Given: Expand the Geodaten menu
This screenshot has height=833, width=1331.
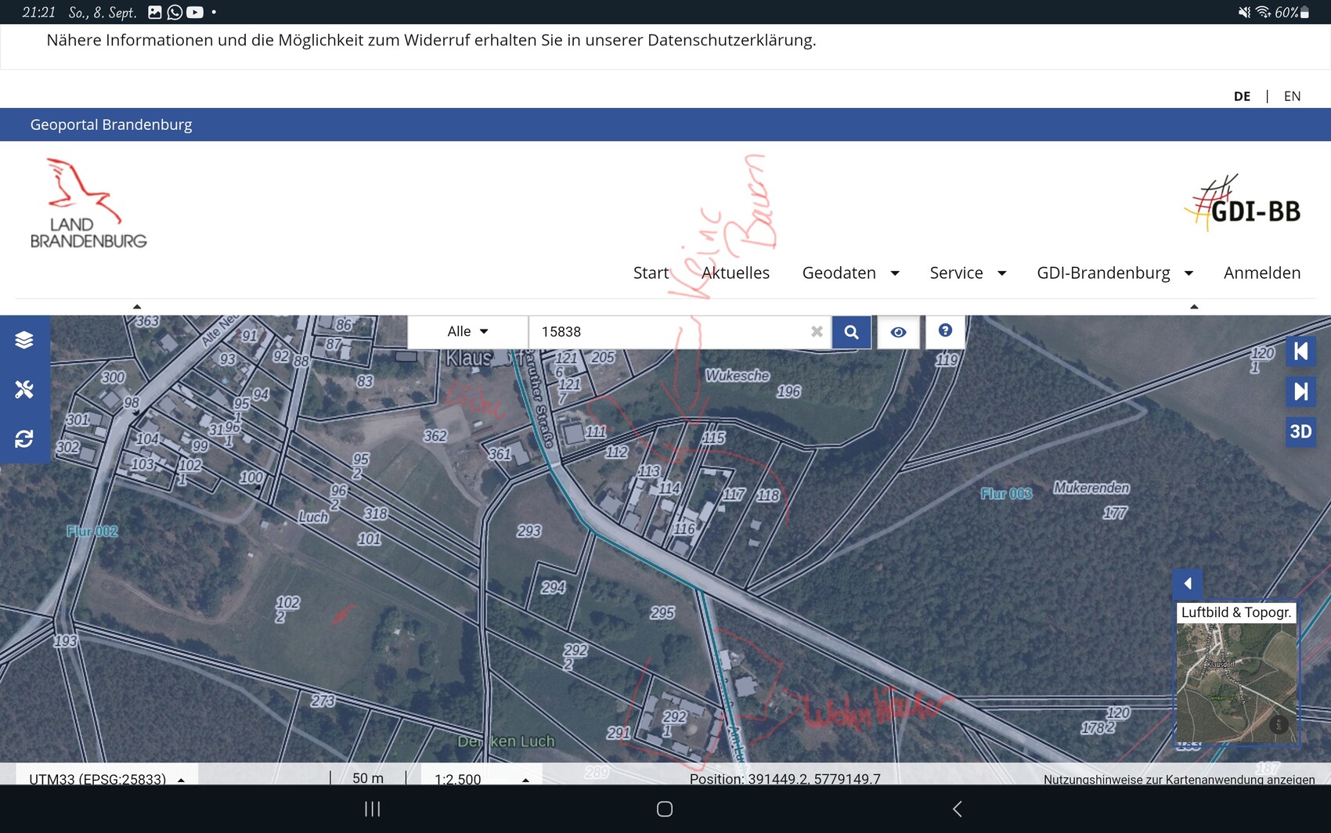Looking at the screenshot, I should (x=850, y=272).
